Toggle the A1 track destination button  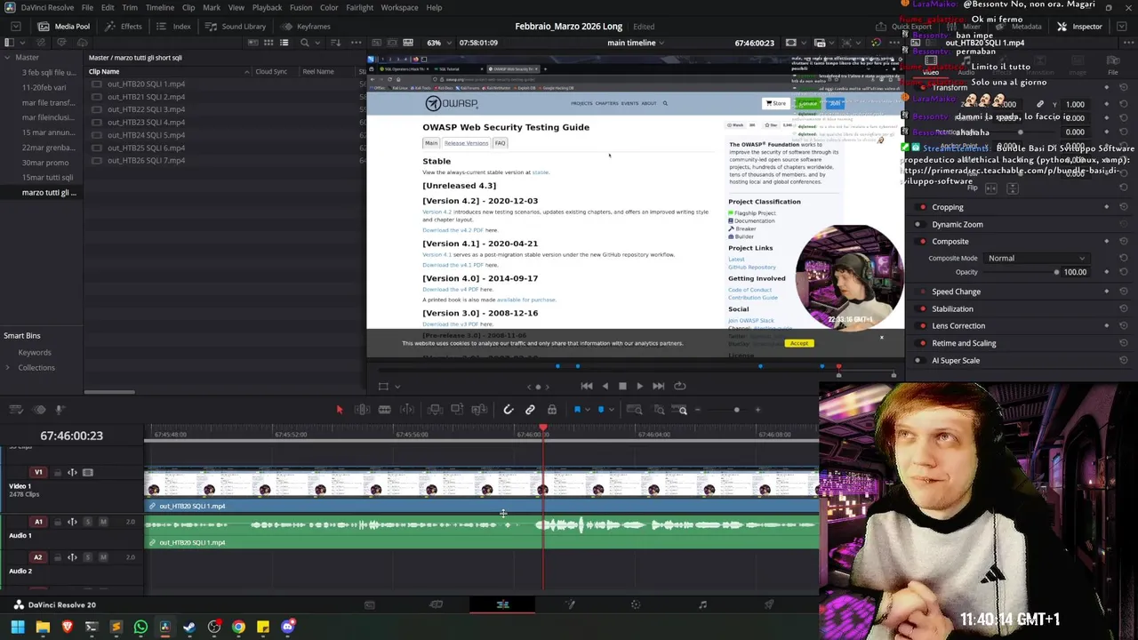click(x=38, y=522)
